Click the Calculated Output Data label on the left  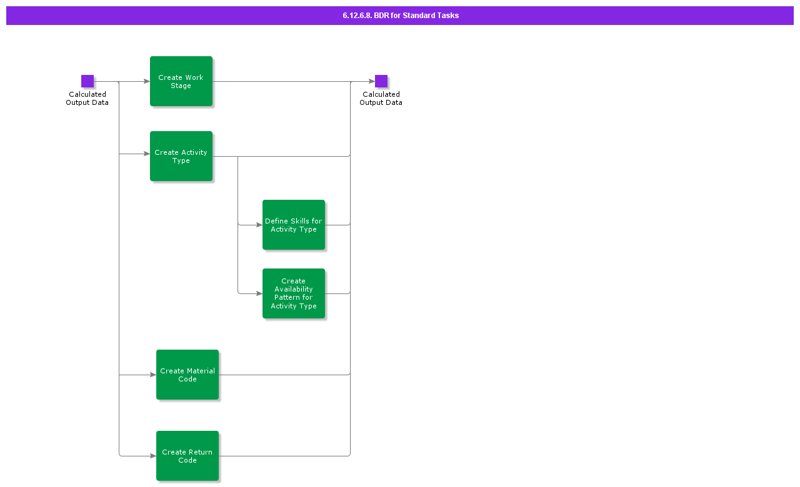point(87,99)
